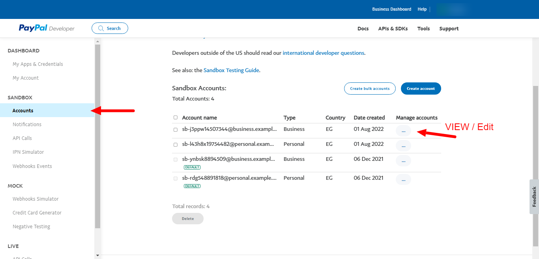The image size is (539, 259).
Task: Click the Search button in the header
Action: point(110,28)
